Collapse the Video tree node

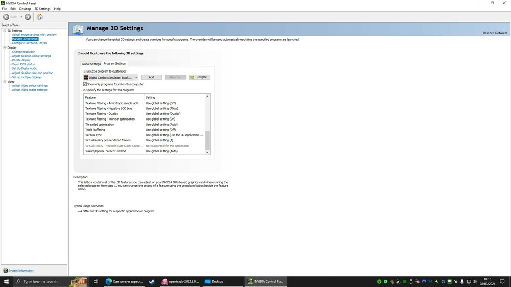[5, 82]
